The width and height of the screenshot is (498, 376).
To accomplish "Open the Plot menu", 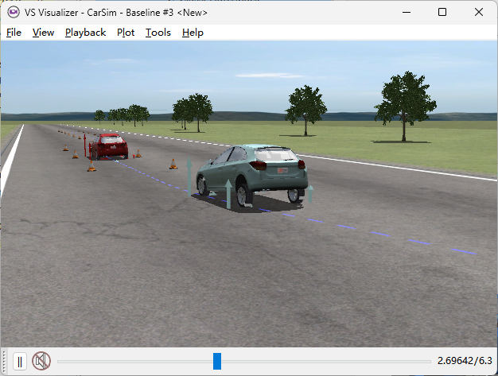I will tap(126, 33).
